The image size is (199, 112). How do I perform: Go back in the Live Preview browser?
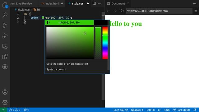(108, 11)
